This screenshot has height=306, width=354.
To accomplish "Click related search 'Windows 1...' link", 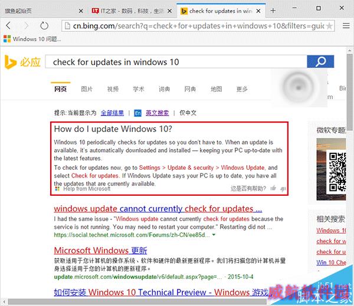I will pos(331,231).
